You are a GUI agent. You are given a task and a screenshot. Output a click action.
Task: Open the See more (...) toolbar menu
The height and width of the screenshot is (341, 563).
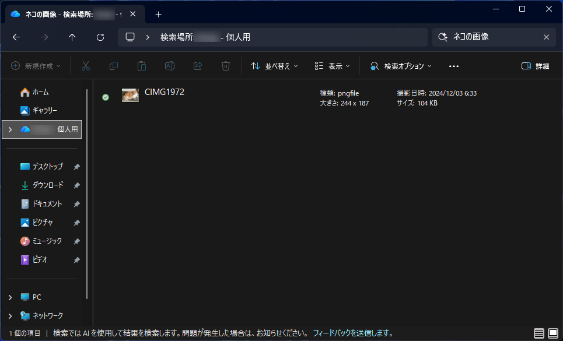(454, 66)
